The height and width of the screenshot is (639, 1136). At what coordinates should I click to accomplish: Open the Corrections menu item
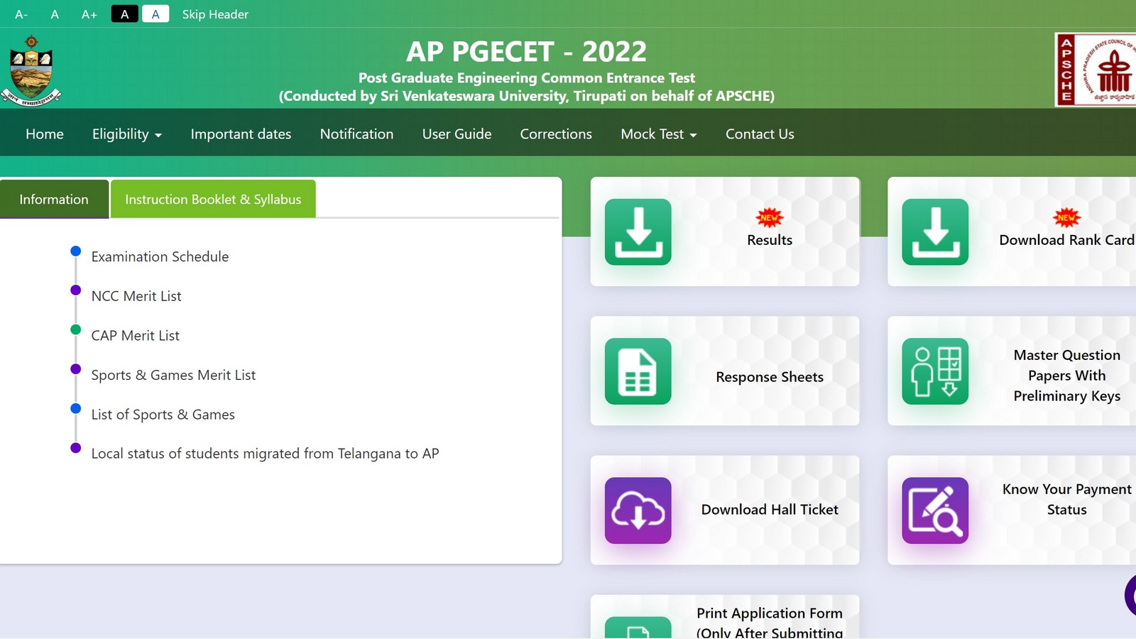[556, 134]
